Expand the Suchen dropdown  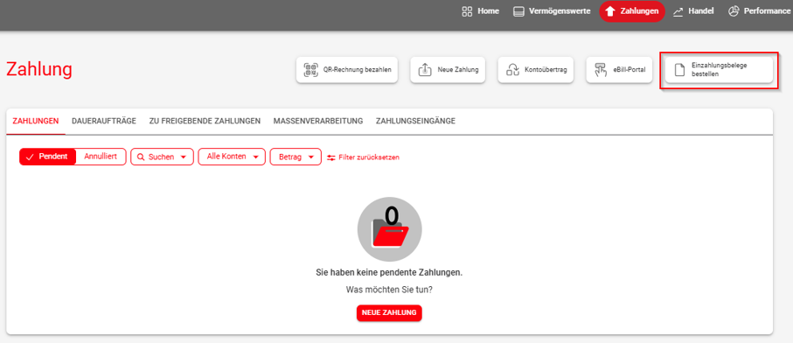pos(162,157)
